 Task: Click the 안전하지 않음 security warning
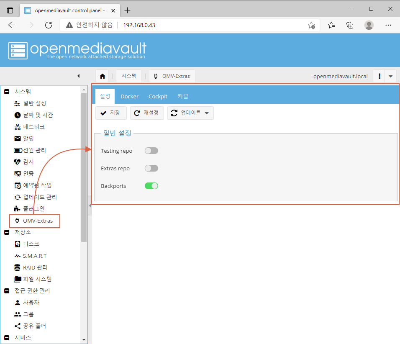(89, 25)
